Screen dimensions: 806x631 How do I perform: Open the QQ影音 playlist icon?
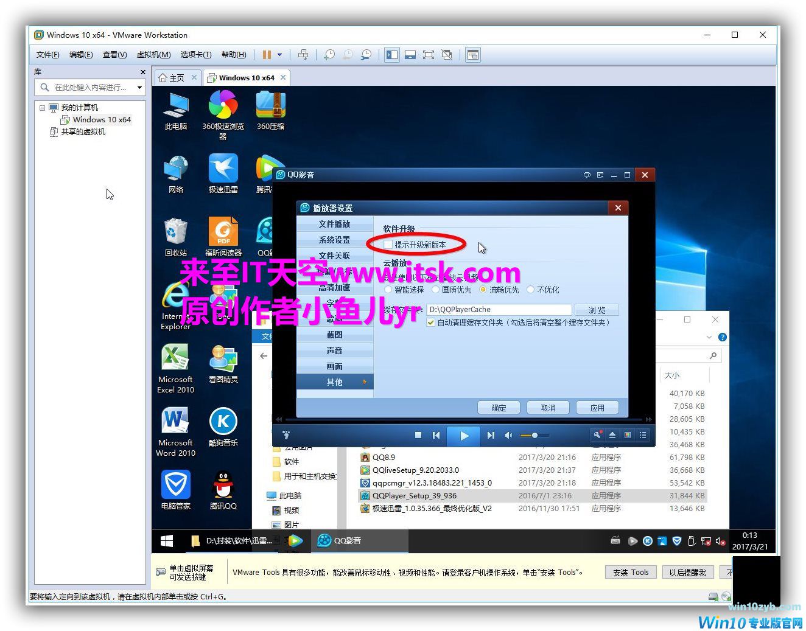[x=643, y=435]
